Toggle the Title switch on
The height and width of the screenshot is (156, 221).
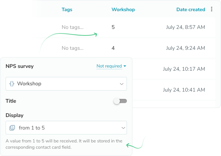point(120,101)
